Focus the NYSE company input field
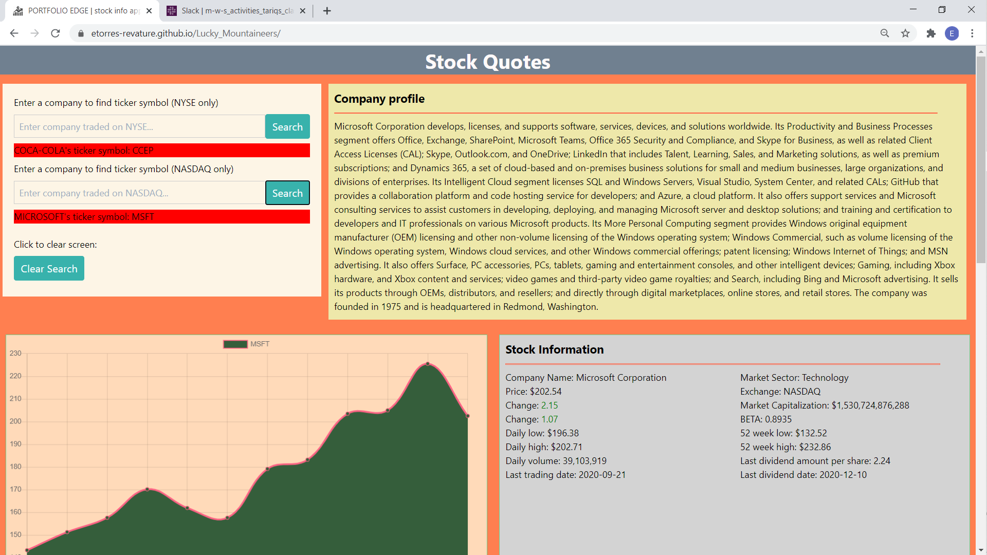 [139, 126]
